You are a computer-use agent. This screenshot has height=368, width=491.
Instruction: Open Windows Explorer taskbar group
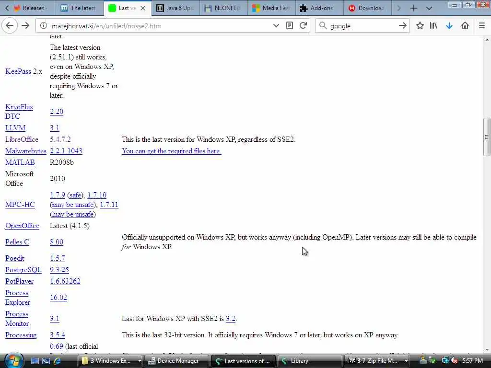111,361
